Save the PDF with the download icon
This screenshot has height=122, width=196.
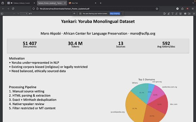189,14
